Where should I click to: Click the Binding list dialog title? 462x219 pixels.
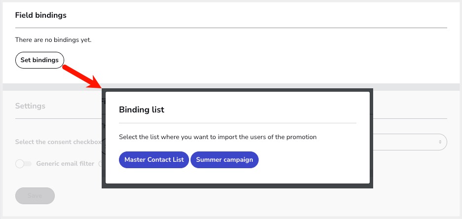[142, 110]
